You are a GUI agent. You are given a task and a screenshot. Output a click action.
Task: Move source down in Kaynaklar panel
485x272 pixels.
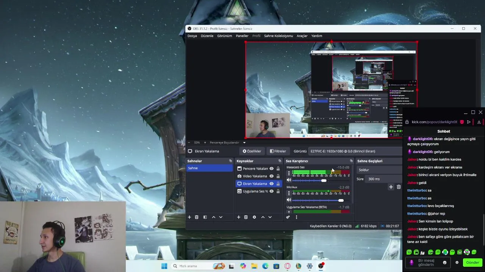(x=270, y=217)
